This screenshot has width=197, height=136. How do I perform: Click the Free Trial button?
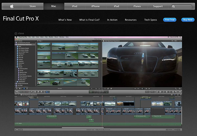click(x=170, y=20)
